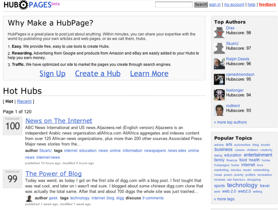This screenshot has width=278, height=210.
Task: Select livelonger's avatar thumbnail
Action: click(x=219, y=94)
